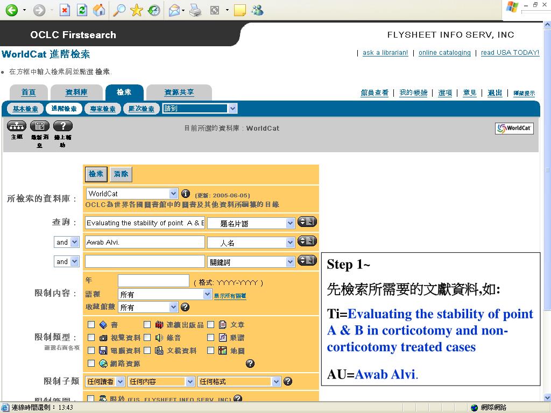Viewport: 551px width, 413px height.
Task: Switch to the Searching tab
Action: coord(124,92)
